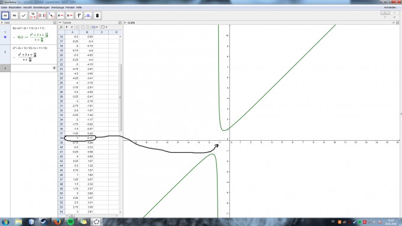
Task: Click the spreadsheet scroll-down arrow
Action: (x=120, y=212)
